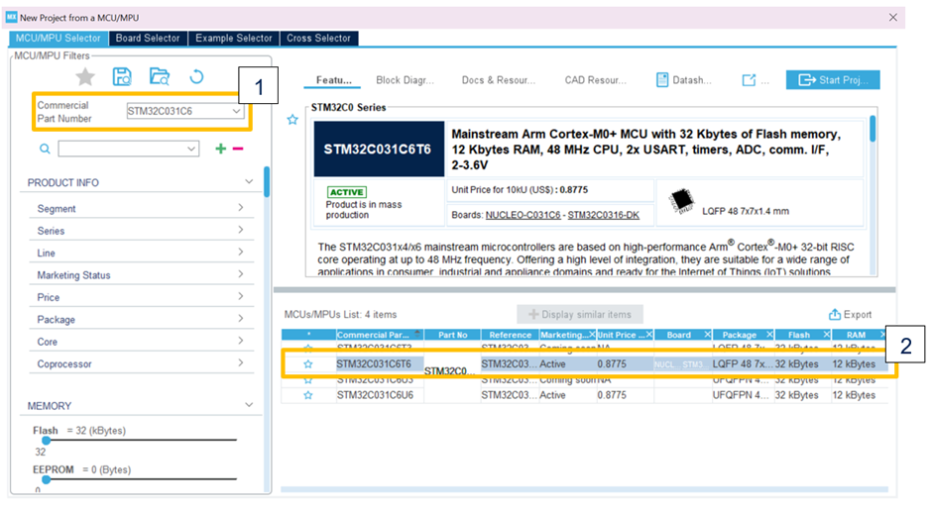Sort by Commercial Part Number column
The image size is (932, 511).
pyautogui.click(x=379, y=335)
